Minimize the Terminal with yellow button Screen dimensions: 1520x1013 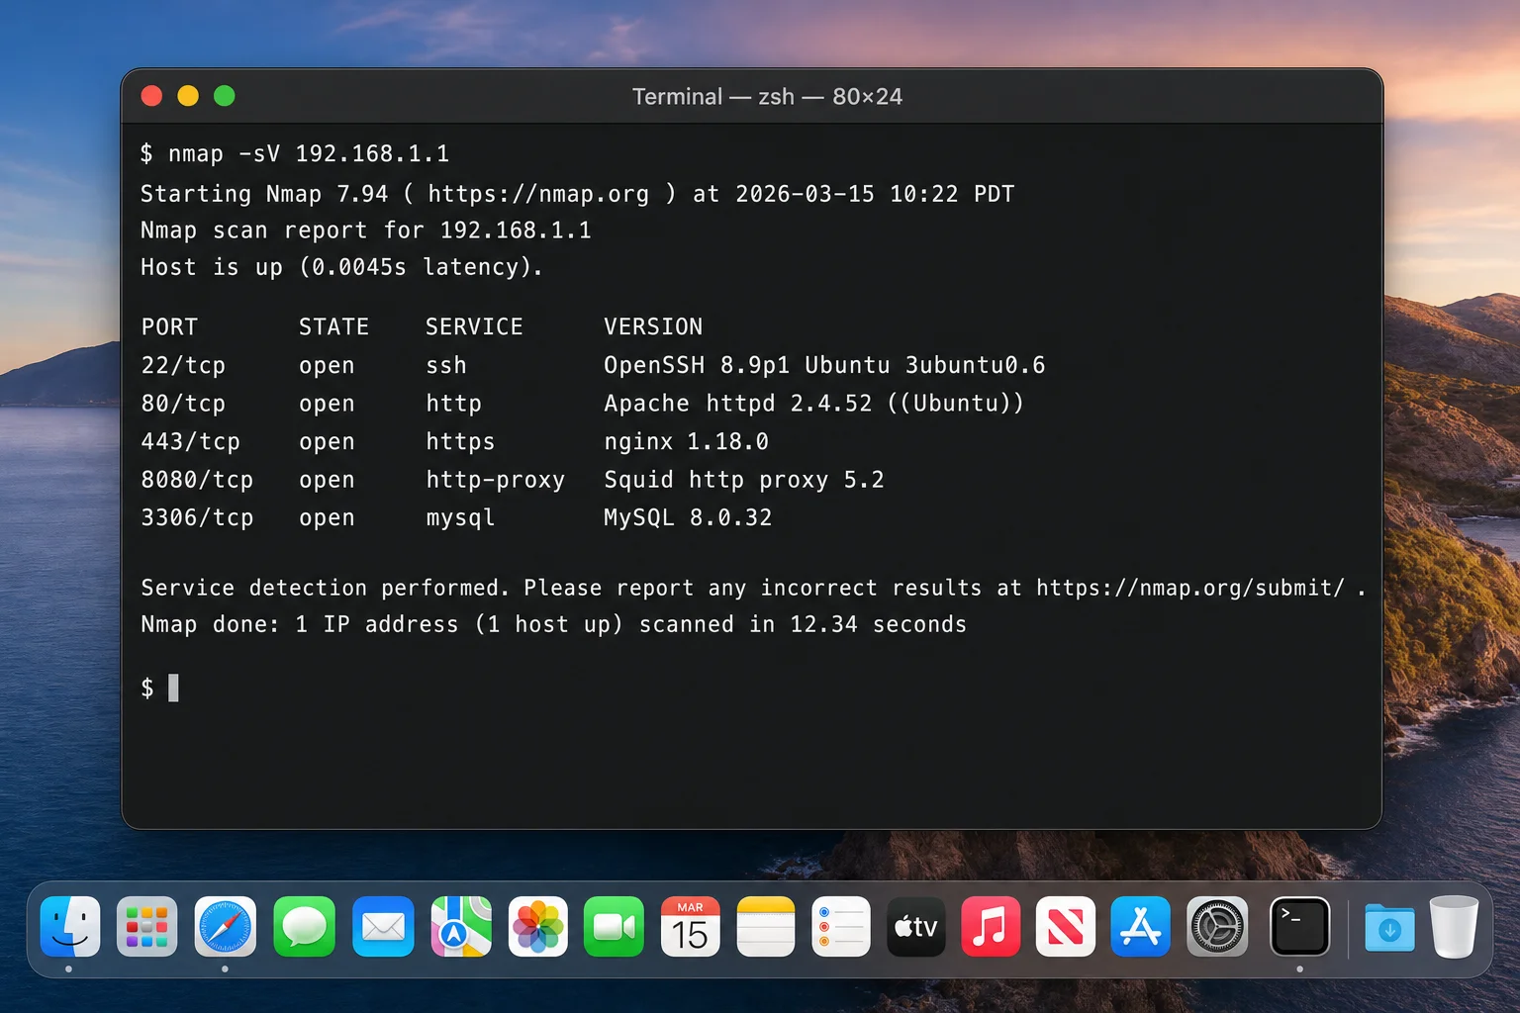[x=188, y=96]
